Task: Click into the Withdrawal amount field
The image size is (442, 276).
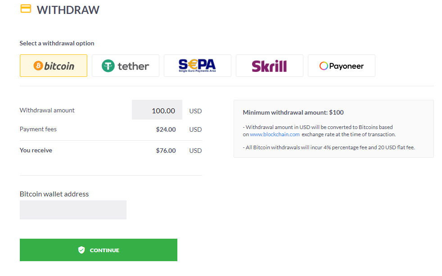Action: click(x=157, y=110)
